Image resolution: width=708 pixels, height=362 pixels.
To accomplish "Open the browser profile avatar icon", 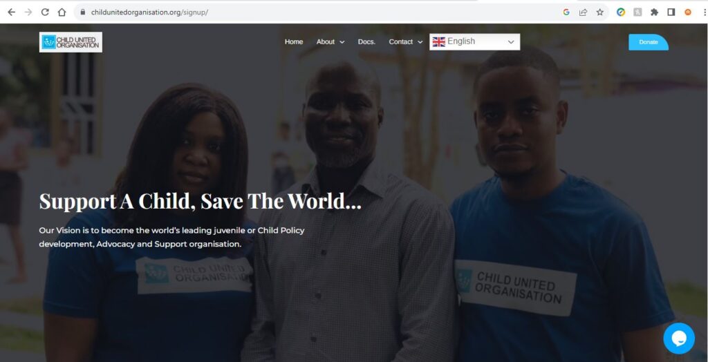I will pos(688,12).
